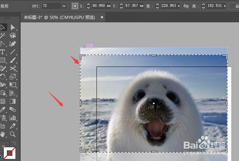Select the Direct Selection tool
This screenshot has width=239, height=161.
[13, 27]
